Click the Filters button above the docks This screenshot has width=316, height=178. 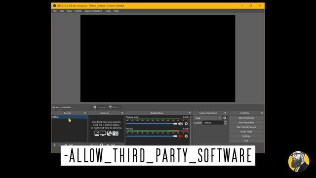(x=114, y=107)
